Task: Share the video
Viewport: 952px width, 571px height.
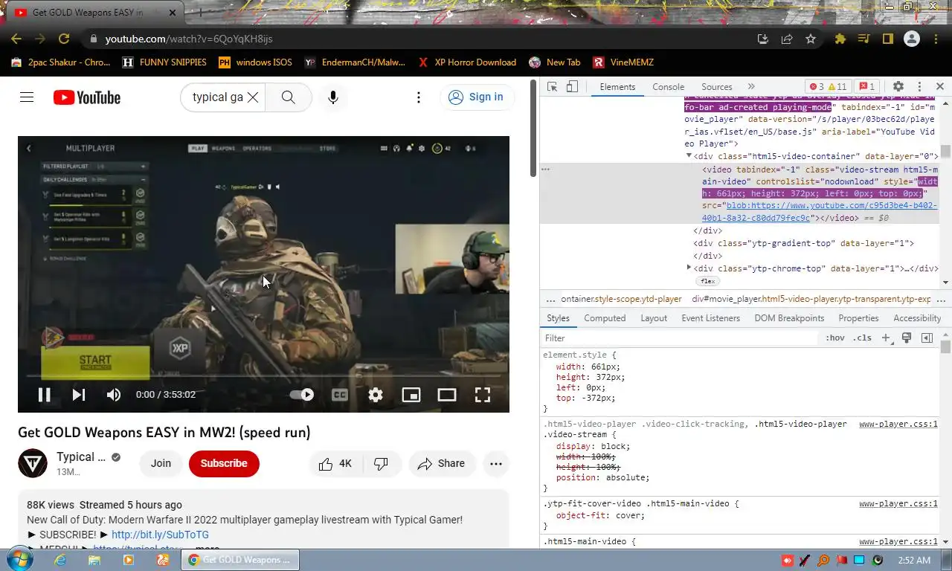Action: pos(441,463)
